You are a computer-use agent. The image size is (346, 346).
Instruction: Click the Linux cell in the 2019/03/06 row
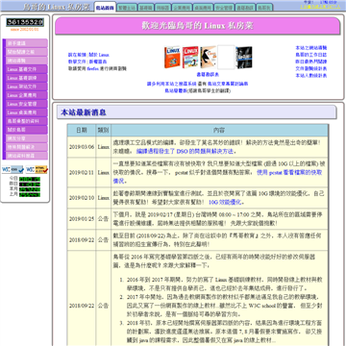click(x=103, y=147)
